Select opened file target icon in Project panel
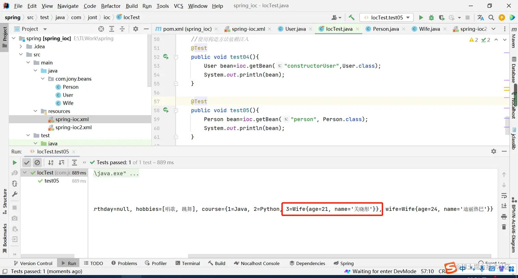Viewport: 518px width, 278px height. (x=101, y=29)
